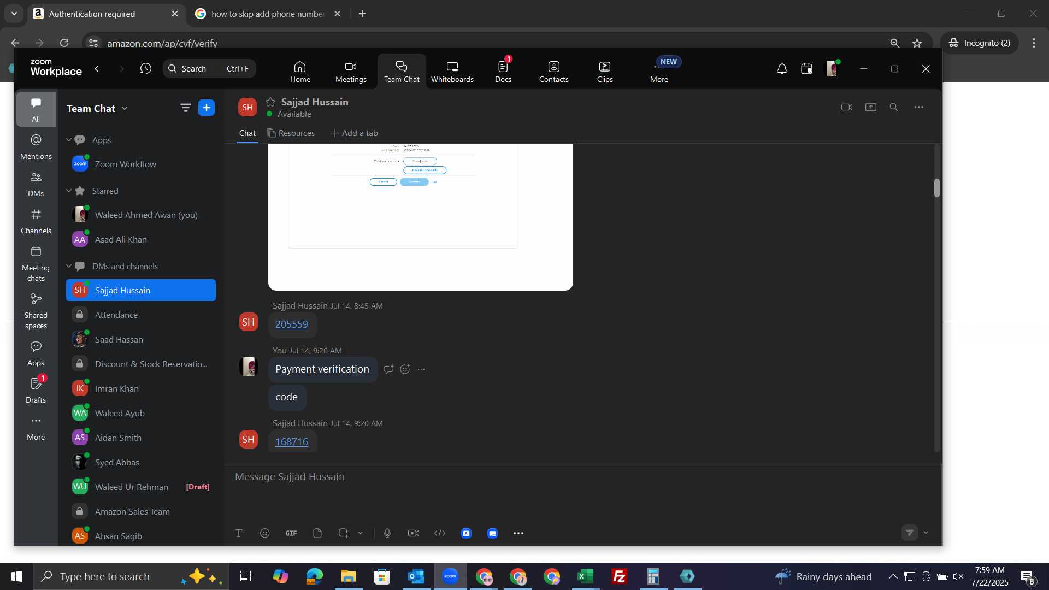Click the chat vertical scrollbar
Viewport: 1049px width, 590px height.
pyautogui.click(x=936, y=188)
